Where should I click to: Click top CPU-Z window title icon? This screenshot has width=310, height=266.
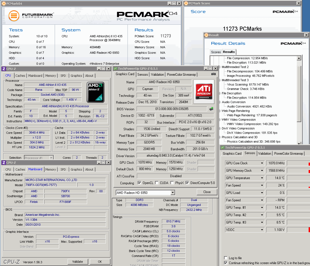4,69
